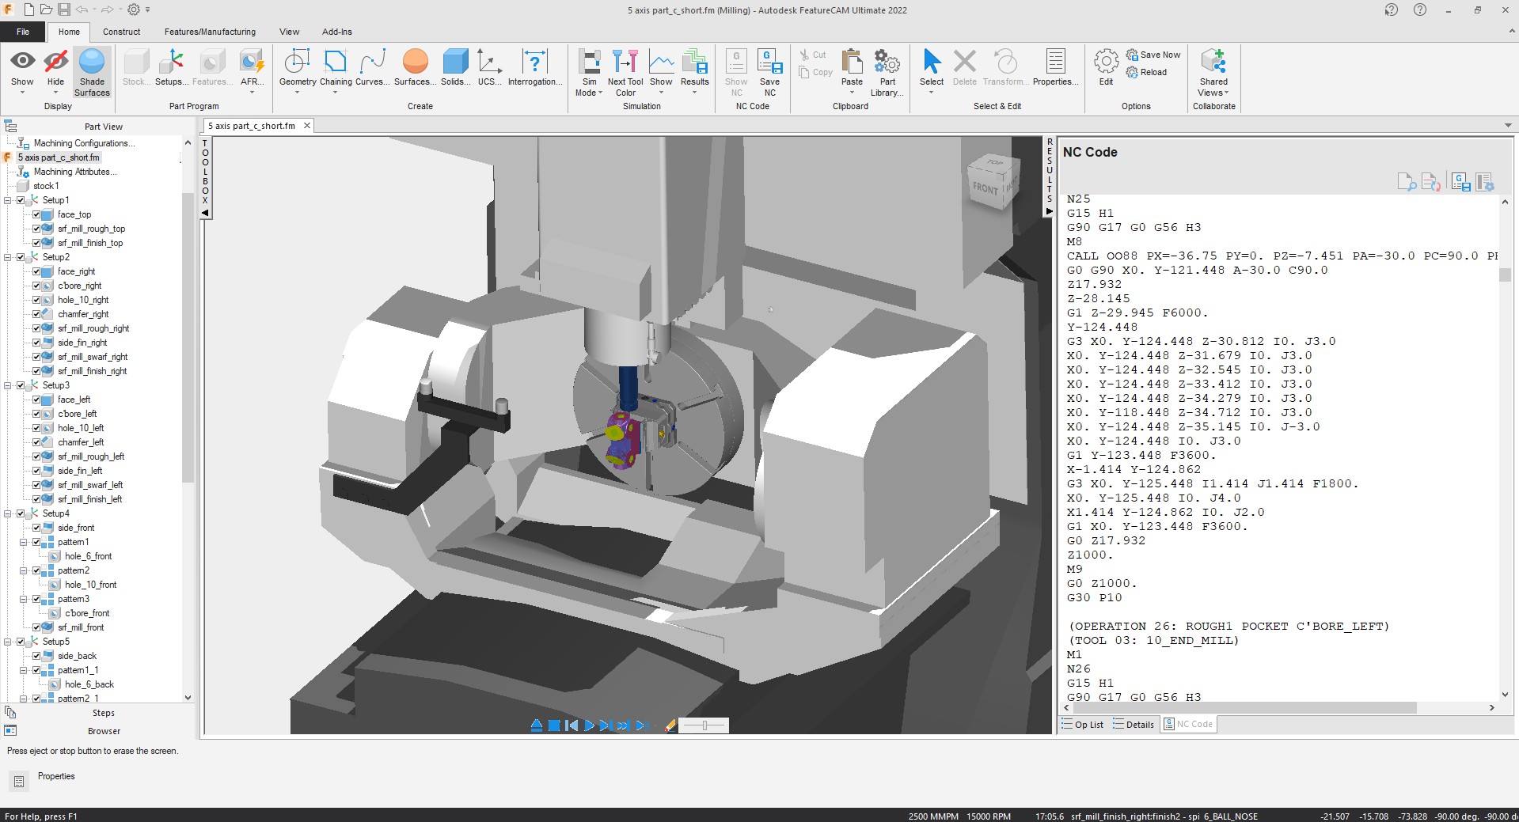Adjust the simulation speed slider

704,725
